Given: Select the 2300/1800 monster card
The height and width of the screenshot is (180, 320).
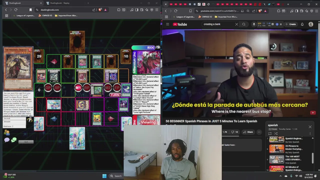Looking at the screenshot, I should [x=54, y=76].
